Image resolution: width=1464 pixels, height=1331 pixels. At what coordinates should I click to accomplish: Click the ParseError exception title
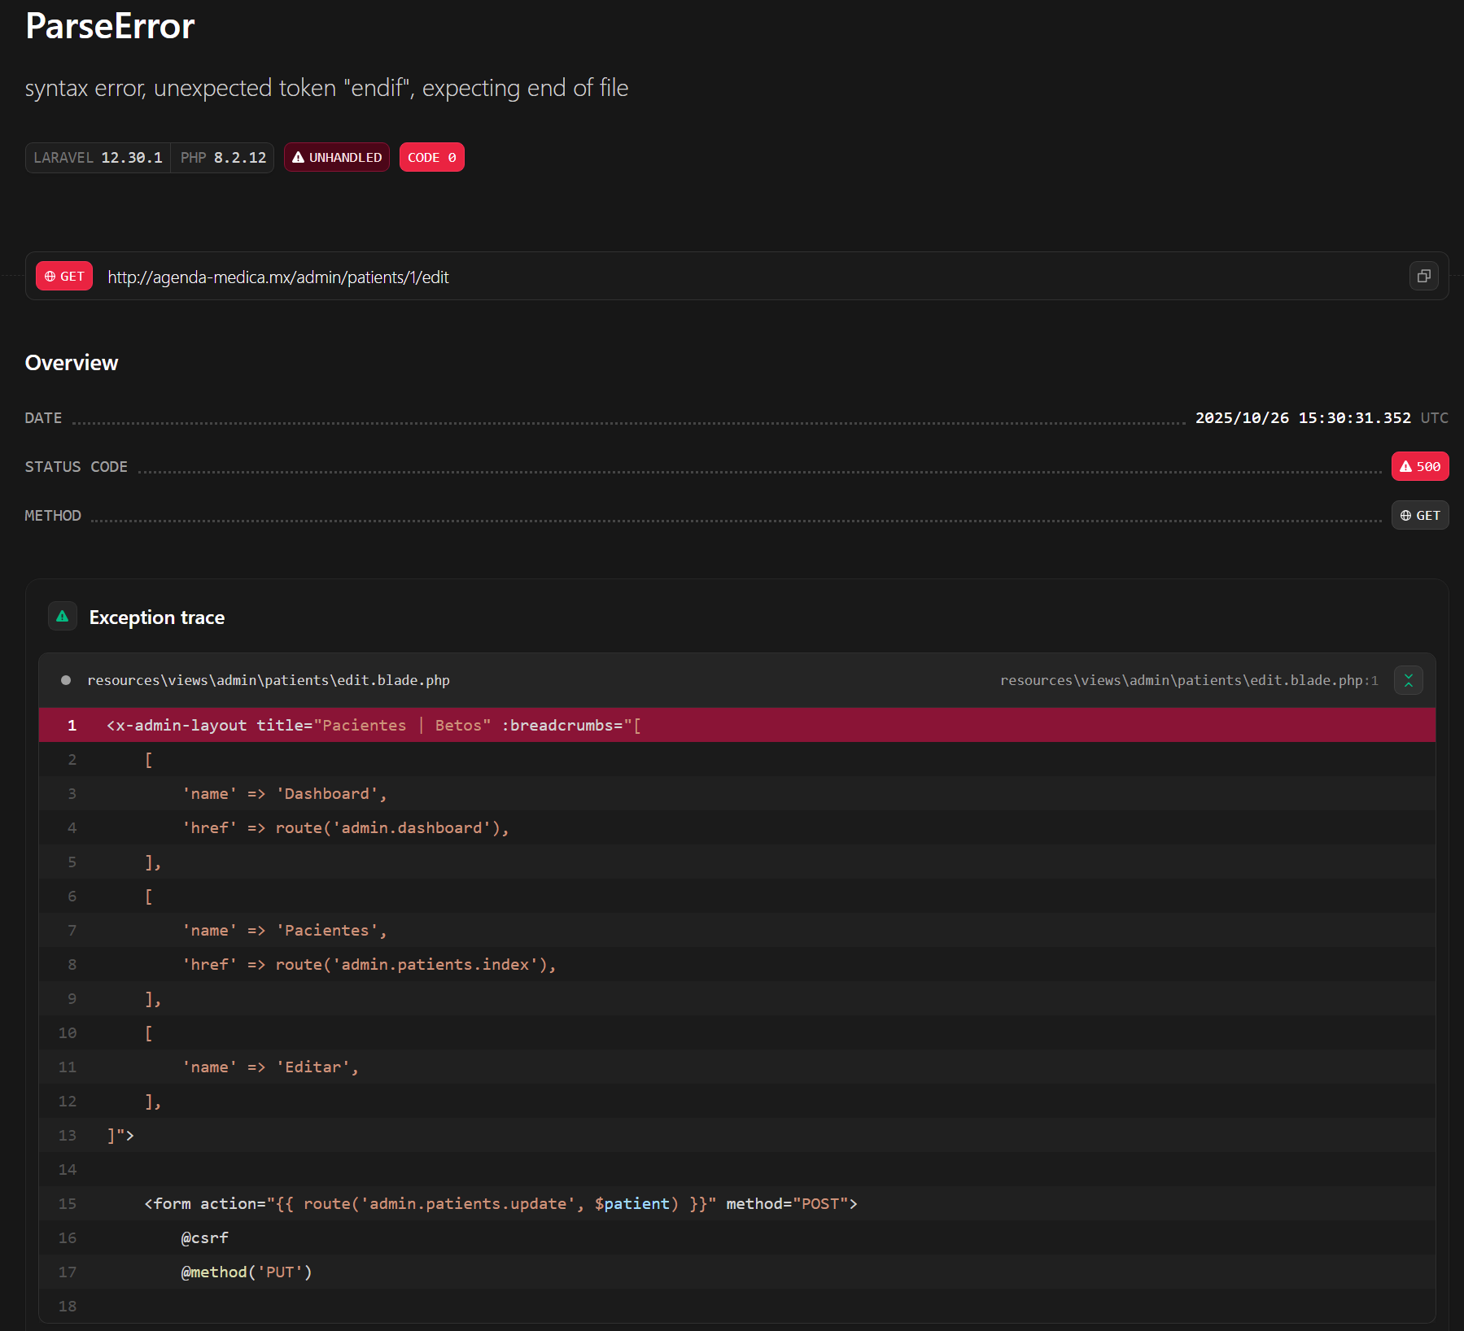point(110,26)
